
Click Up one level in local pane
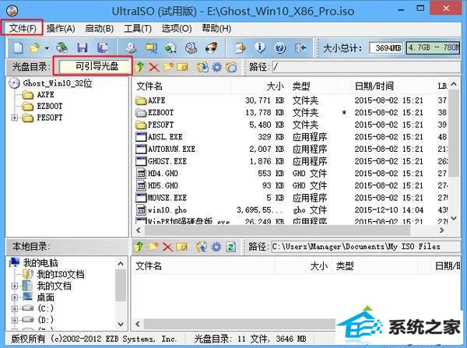click(x=139, y=247)
